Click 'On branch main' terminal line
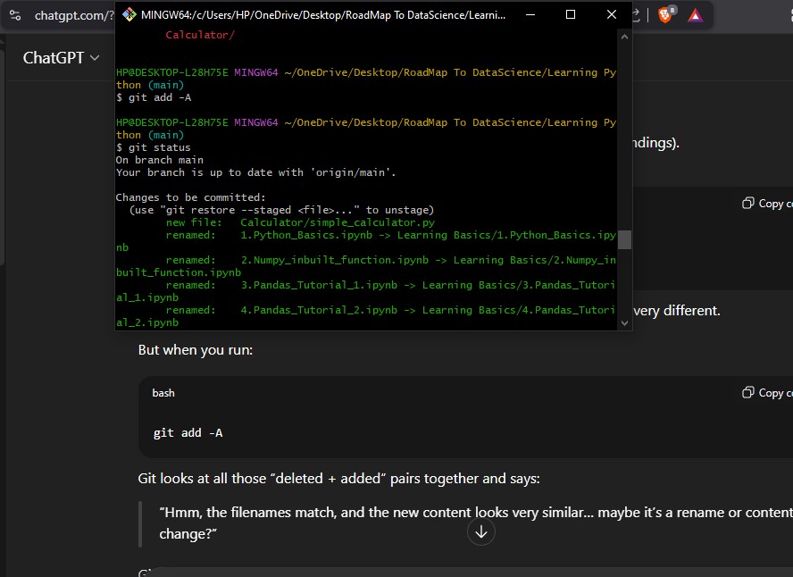 point(160,160)
